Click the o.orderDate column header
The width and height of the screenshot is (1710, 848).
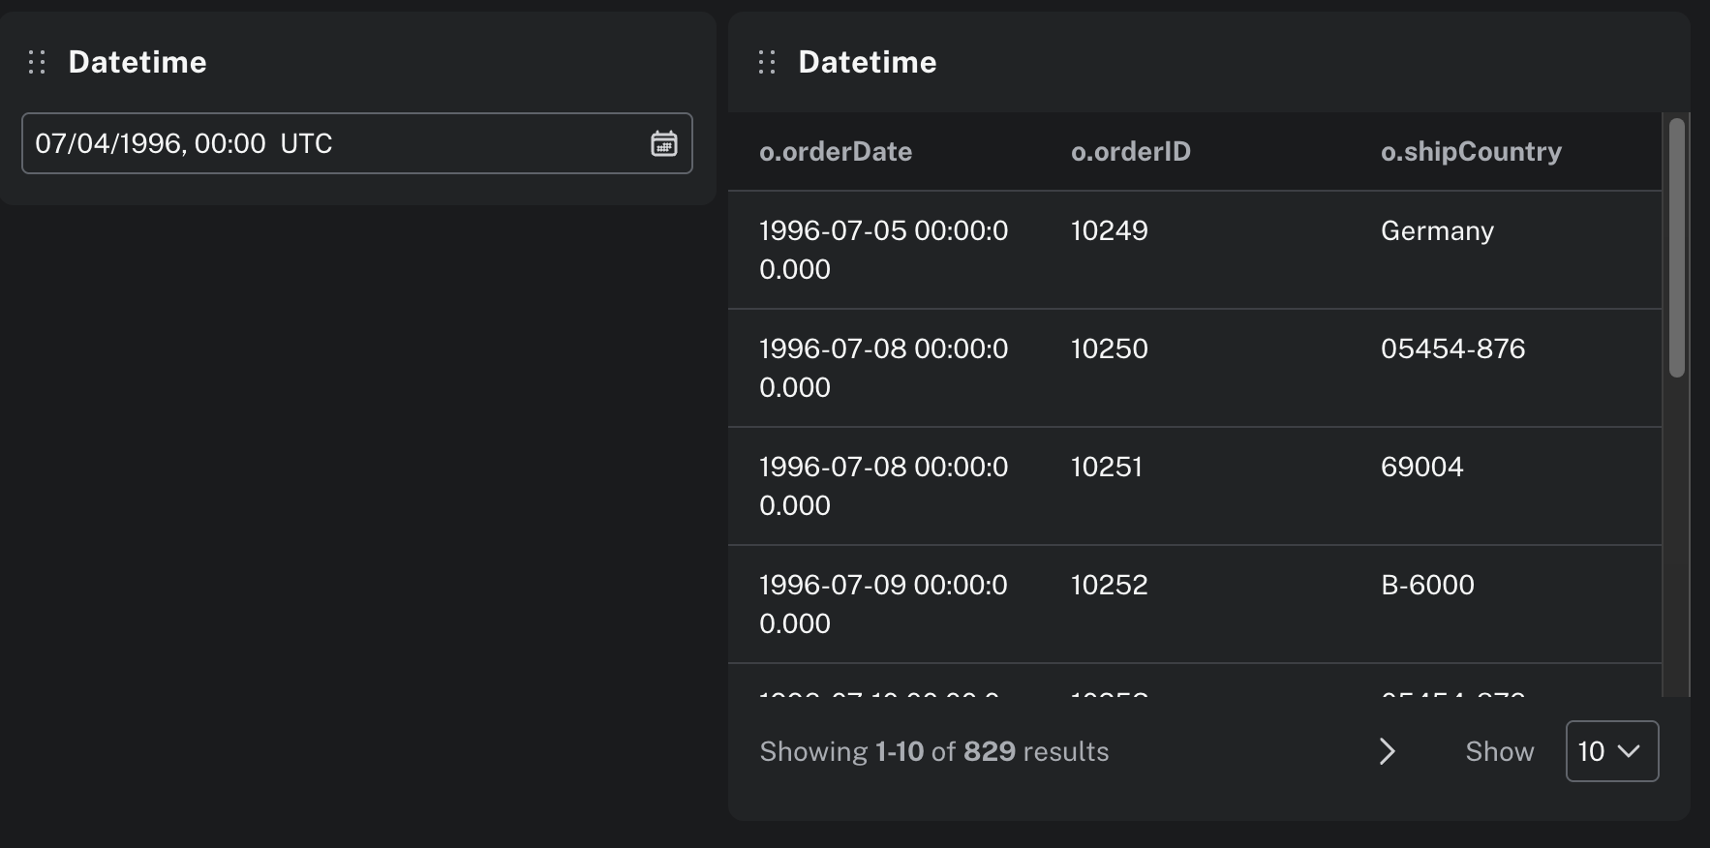835,152
